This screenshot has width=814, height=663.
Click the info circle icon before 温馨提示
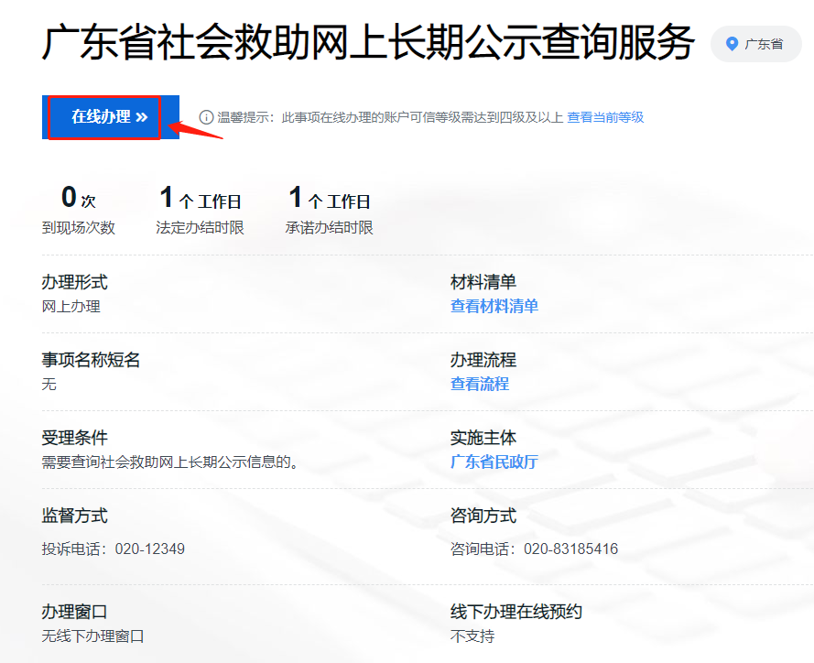tap(207, 117)
